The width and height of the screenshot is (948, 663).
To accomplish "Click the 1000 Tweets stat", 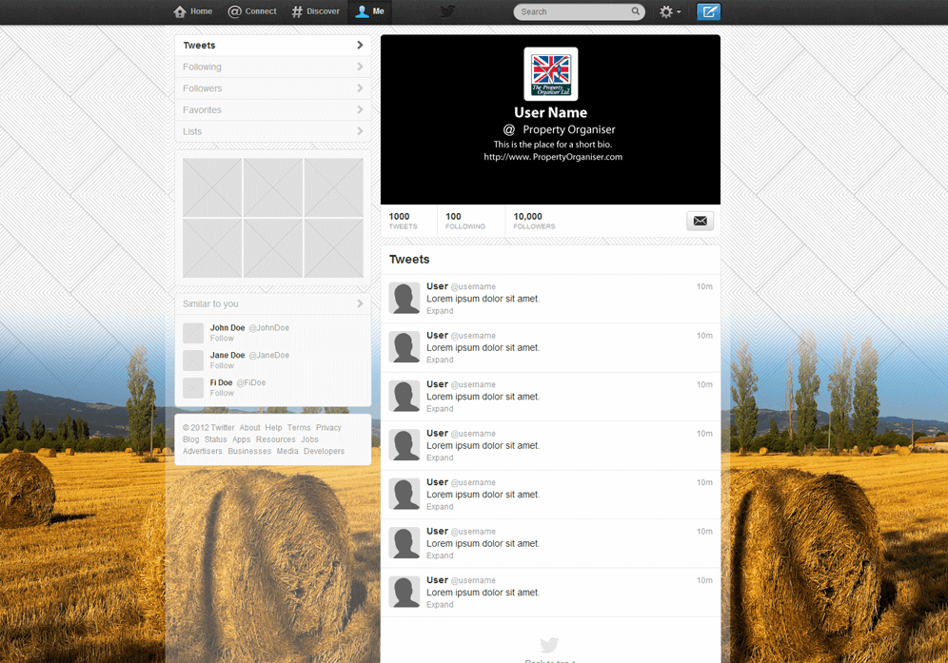I will [404, 221].
